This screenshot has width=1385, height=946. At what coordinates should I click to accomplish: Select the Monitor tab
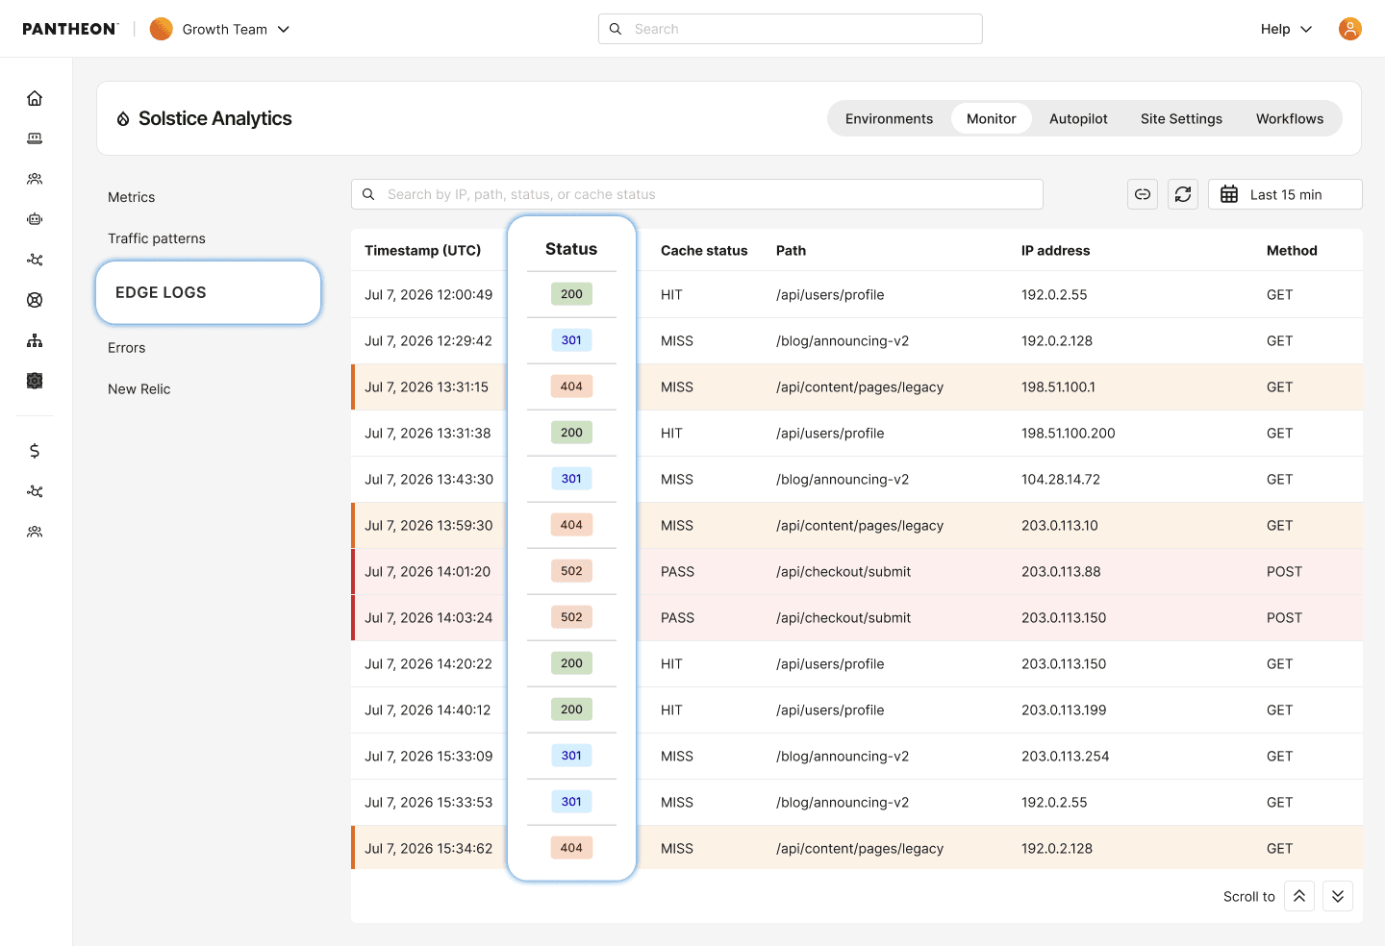[x=991, y=118]
